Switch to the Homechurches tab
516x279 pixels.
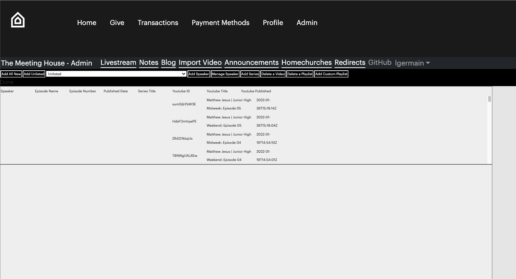click(x=307, y=62)
